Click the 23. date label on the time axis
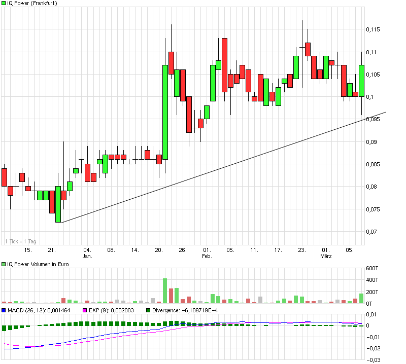The image size is (406, 364). [302, 250]
